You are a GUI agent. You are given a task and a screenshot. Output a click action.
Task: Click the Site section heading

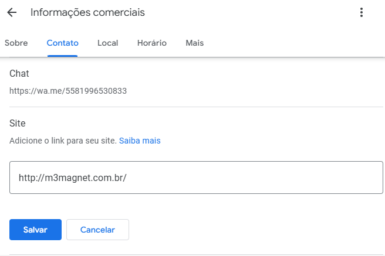[18, 123]
